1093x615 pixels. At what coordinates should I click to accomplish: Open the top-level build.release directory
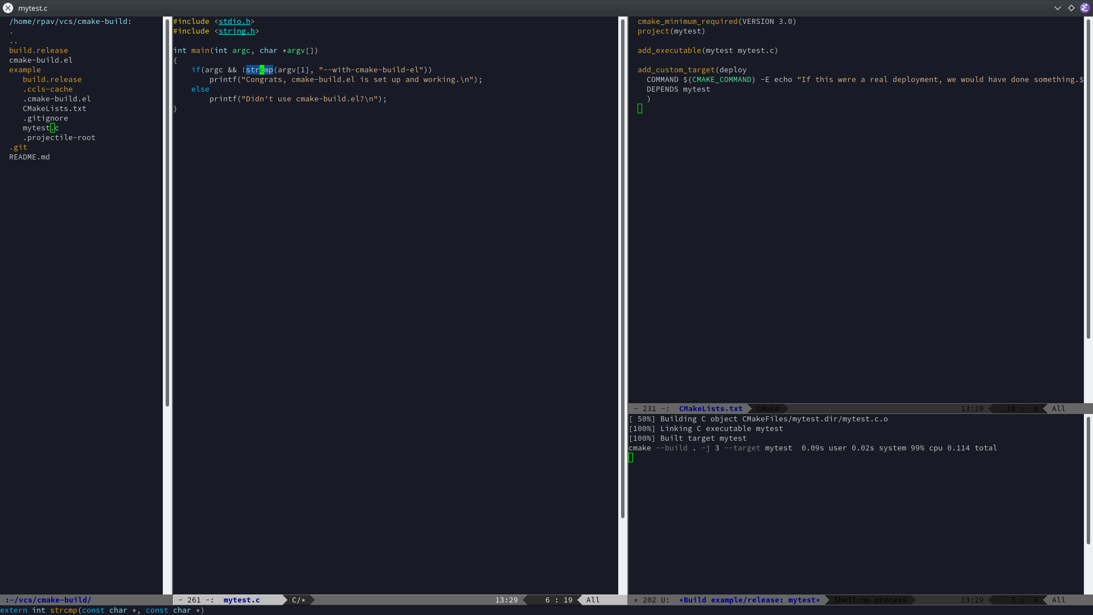click(x=38, y=50)
